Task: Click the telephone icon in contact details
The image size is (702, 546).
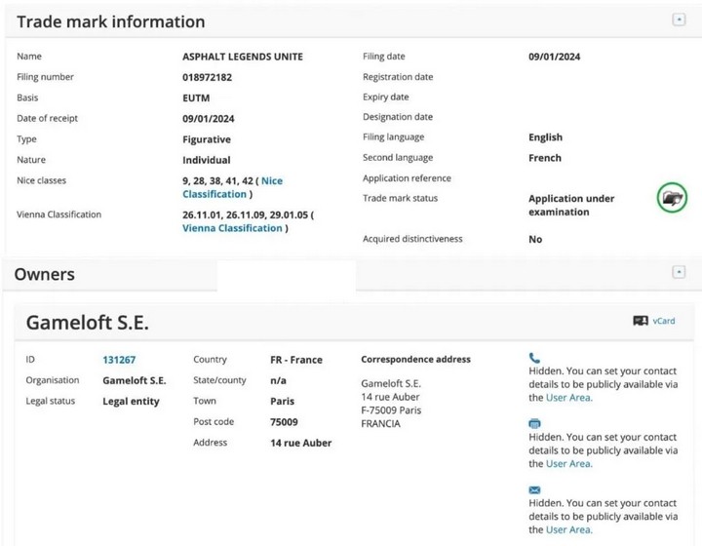Action: 534,359
